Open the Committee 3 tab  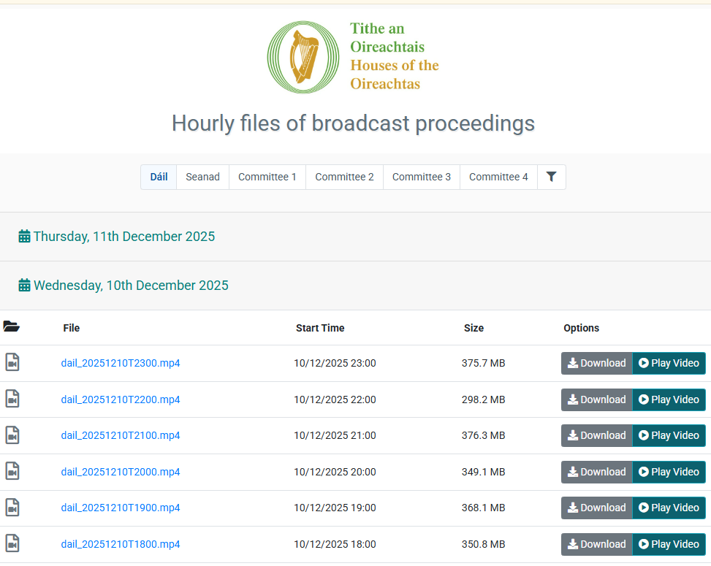[x=421, y=177]
